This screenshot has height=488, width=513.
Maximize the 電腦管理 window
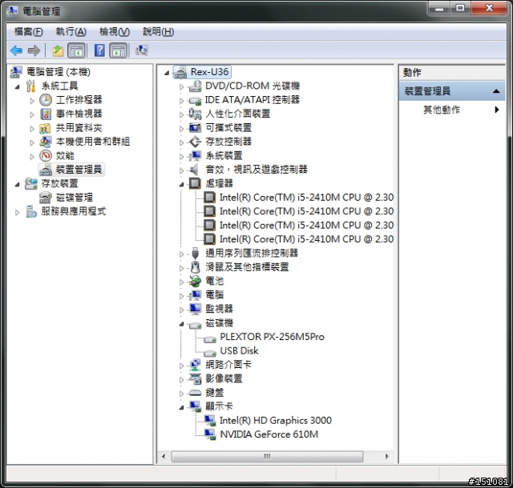click(x=461, y=8)
